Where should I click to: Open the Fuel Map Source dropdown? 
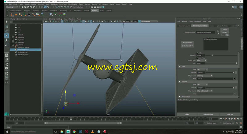pyautogui.click(x=205, y=76)
